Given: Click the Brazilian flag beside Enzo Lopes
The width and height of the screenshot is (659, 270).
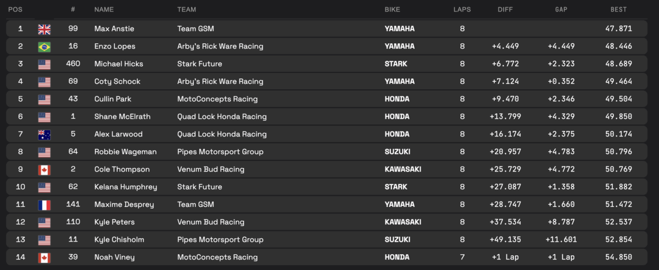Looking at the screenshot, I should (44, 47).
